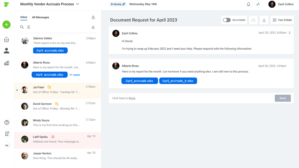Click the Reply link in message box
The image size is (299, 168).
tap(132, 98)
